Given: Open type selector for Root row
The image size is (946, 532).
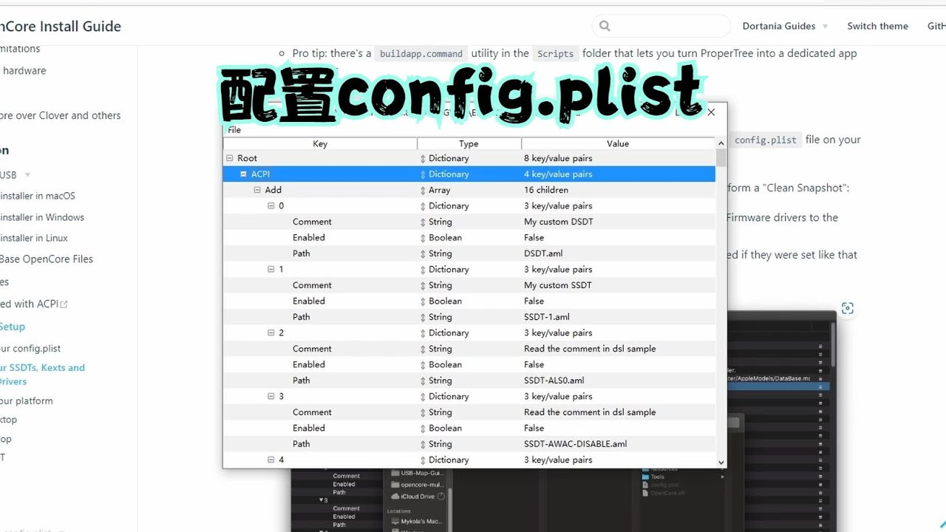Looking at the screenshot, I should [x=423, y=158].
